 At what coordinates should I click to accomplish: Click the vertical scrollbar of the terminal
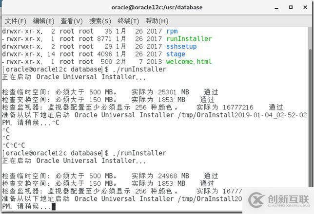(311, 118)
